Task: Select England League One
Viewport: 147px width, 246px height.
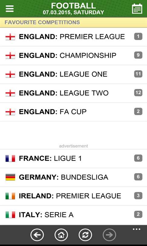Action: (x=73, y=74)
